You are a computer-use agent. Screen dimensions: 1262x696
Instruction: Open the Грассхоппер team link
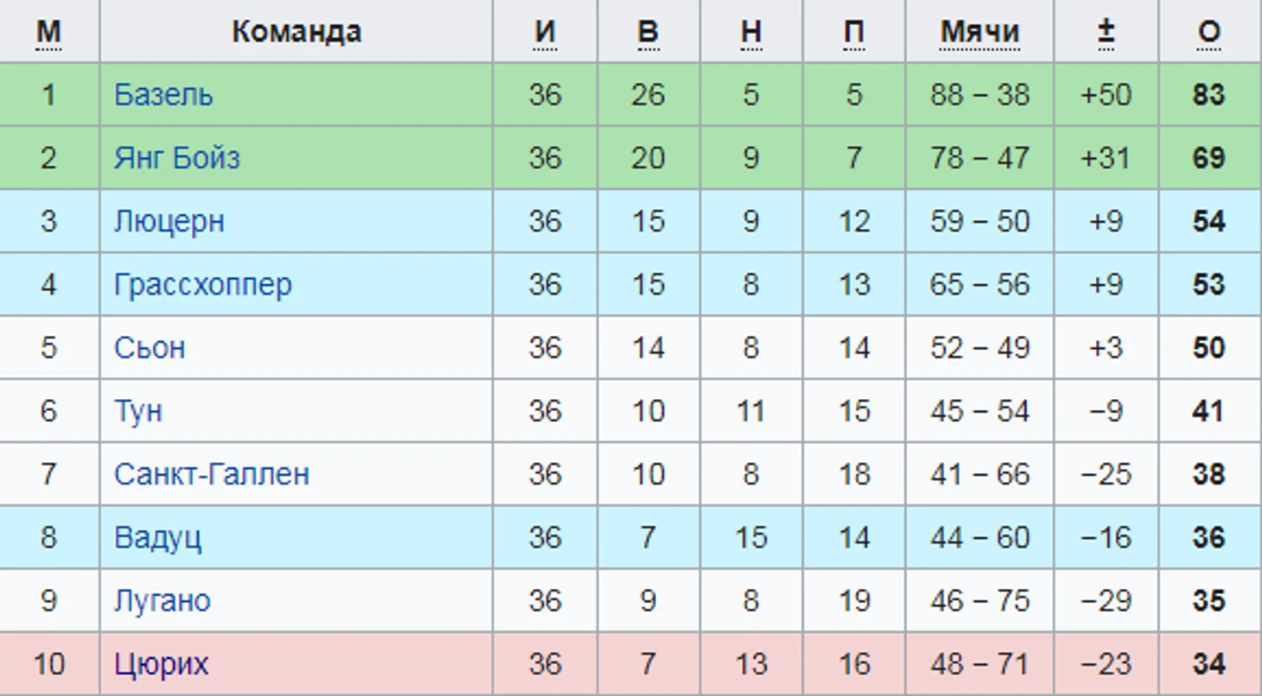[x=203, y=284]
